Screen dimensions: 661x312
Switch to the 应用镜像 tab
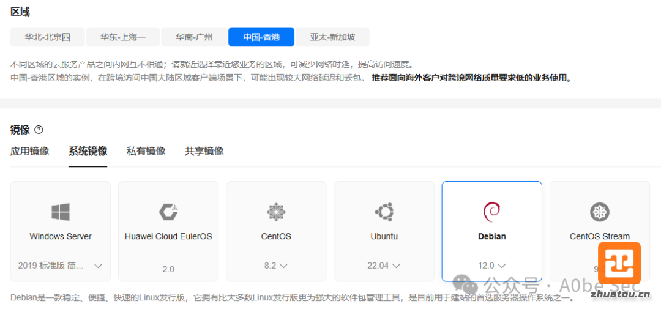click(29, 151)
